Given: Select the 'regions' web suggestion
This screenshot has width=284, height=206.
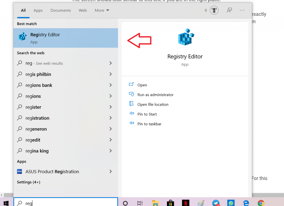Looking at the screenshot, I should coord(33,96).
